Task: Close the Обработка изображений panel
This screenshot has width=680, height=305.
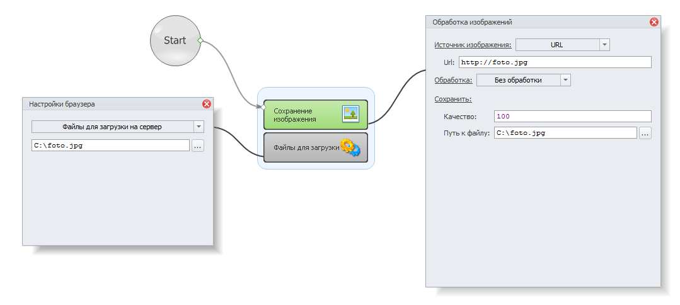Action: pyautogui.click(x=654, y=22)
